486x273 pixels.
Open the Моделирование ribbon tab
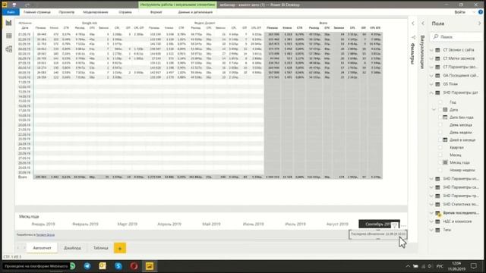(96, 12)
